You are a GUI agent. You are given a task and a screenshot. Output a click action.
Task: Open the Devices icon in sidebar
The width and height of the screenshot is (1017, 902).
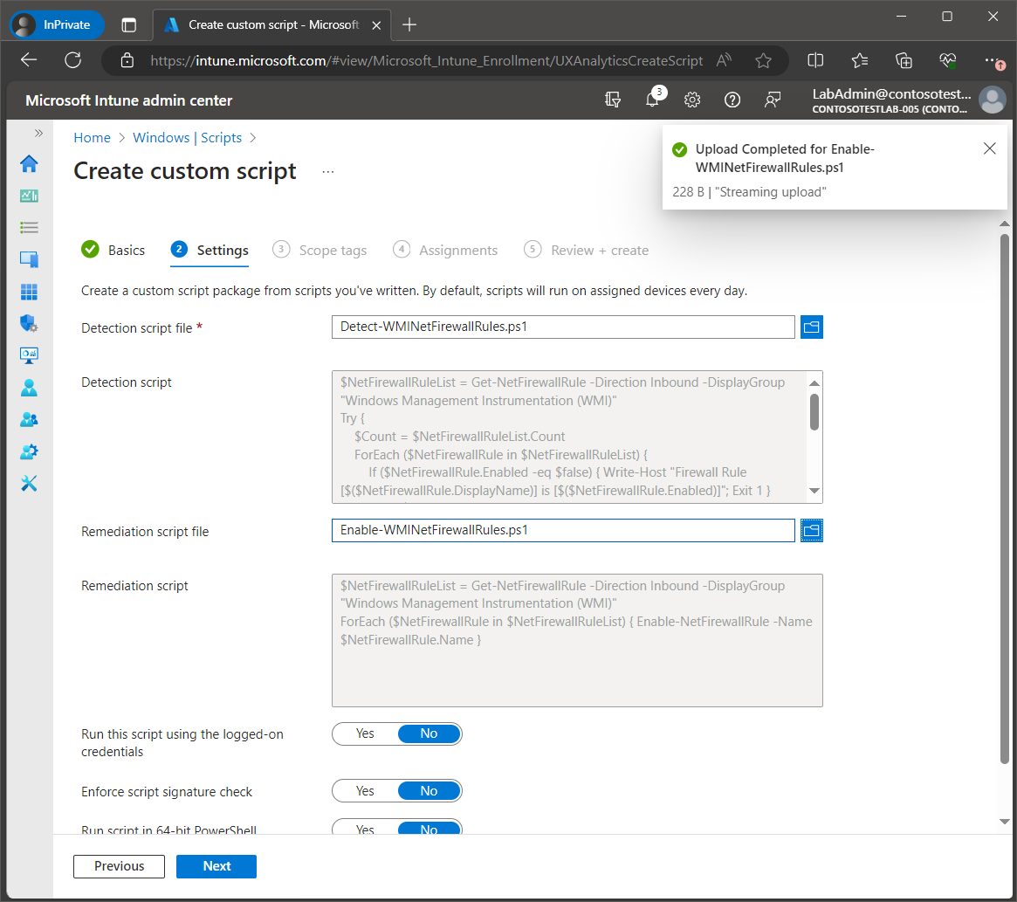click(x=29, y=259)
